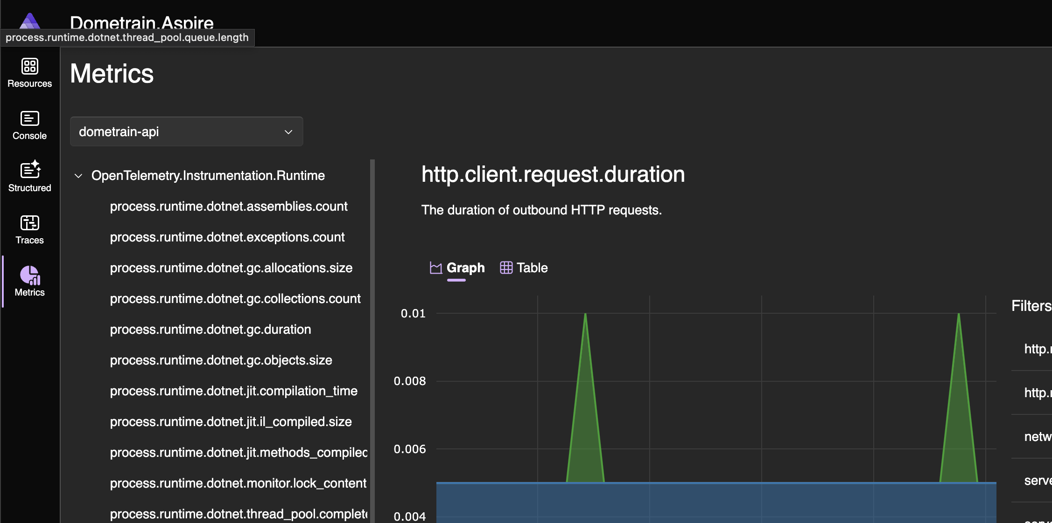Open Structured logs icon
The width and height of the screenshot is (1052, 523).
(29, 170)
